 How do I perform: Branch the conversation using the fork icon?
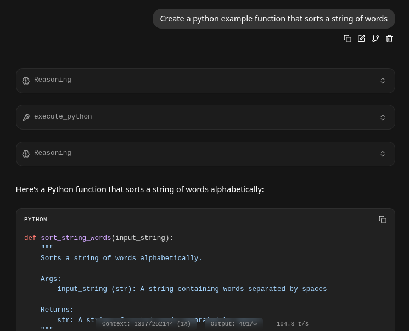(x=376, y=38)
